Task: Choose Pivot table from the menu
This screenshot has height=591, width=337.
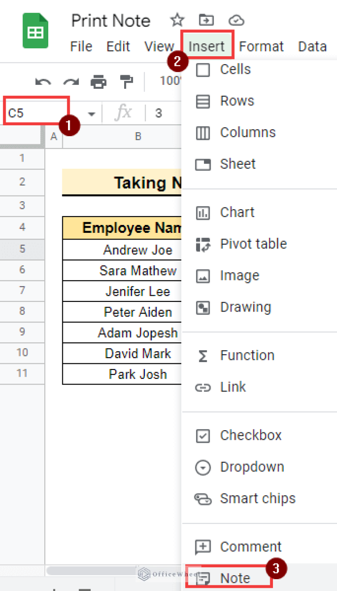Action: [253, 244]
